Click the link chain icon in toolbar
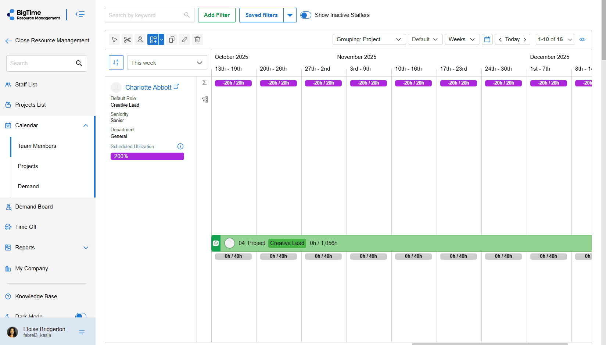Viewport: 606px width, 345px height. tap(184, 39)
